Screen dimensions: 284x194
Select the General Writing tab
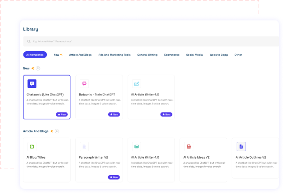point(147,55)
